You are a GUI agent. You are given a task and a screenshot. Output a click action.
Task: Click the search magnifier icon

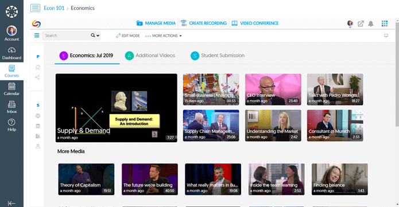click(x=93, y=36)
